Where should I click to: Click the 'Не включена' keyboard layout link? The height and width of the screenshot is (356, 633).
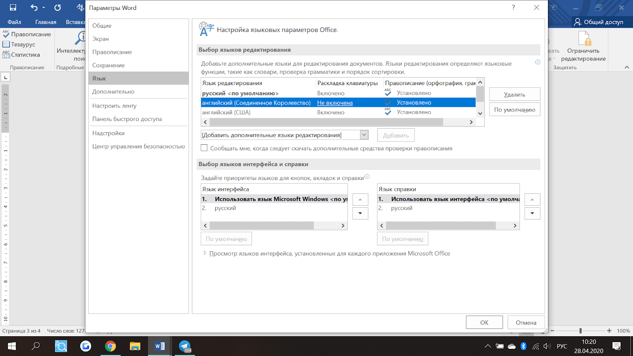(335, 103)
